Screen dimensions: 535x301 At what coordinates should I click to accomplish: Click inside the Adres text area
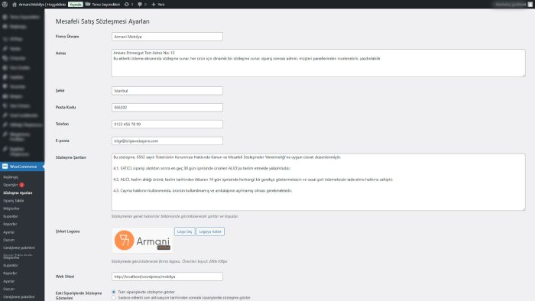pyautogui.click(x=319, y=63)
